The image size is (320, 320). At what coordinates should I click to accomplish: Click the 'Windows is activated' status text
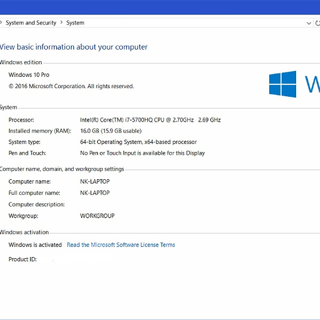coord(35,245)
